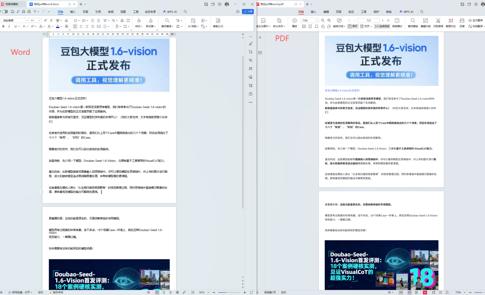Click WPS AI in the PDF menu bar

[x=406, y=12]
